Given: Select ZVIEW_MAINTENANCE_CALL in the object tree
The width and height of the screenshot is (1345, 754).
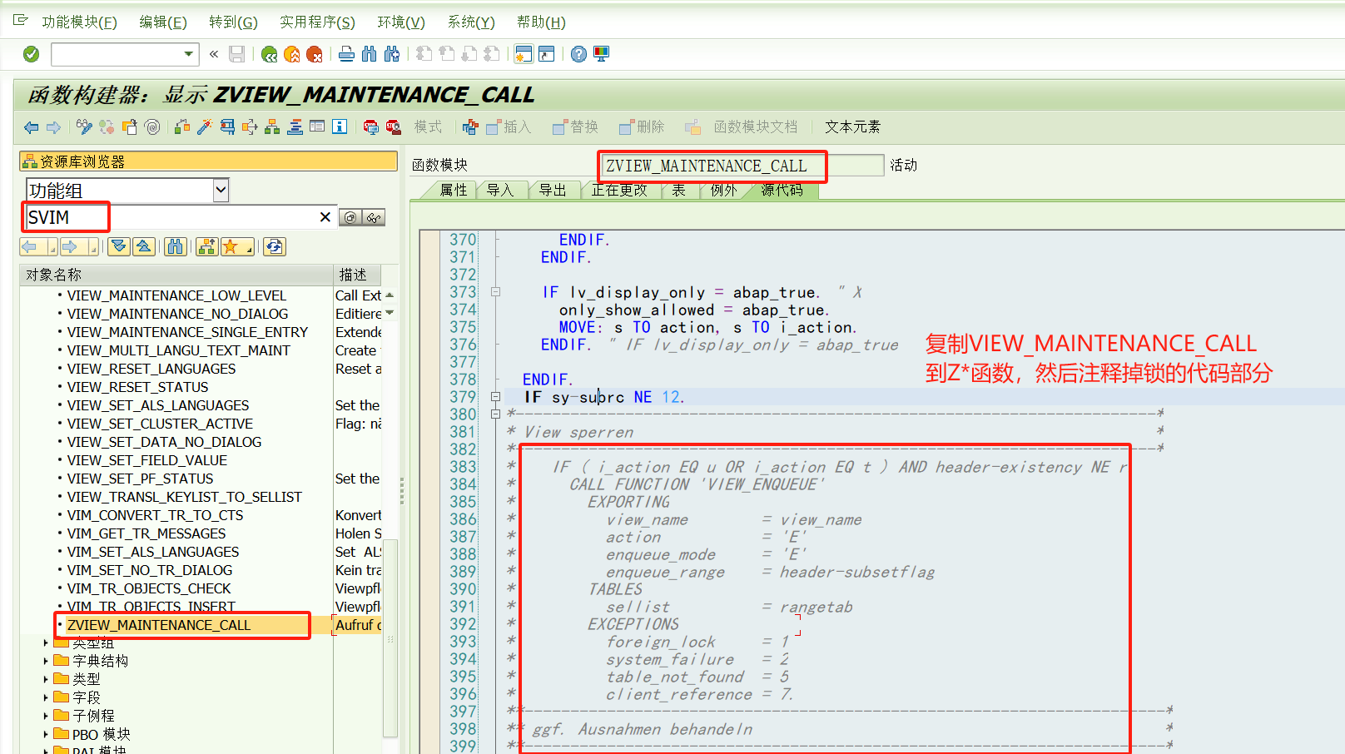Looking at the screenshot, I should 159,625.
